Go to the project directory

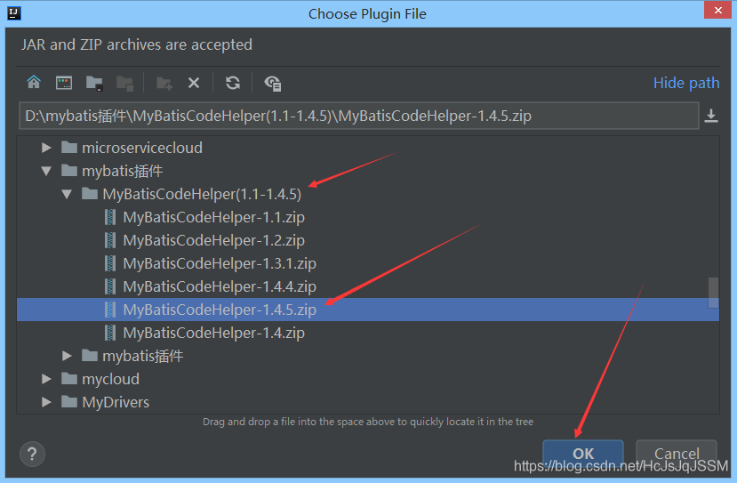pos(94,83)
